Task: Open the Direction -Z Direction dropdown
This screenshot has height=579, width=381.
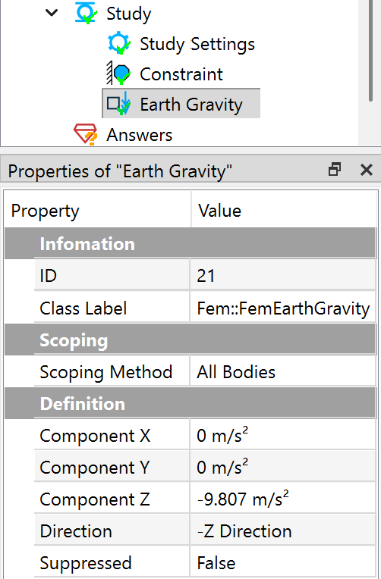Action: click(282, 531)
